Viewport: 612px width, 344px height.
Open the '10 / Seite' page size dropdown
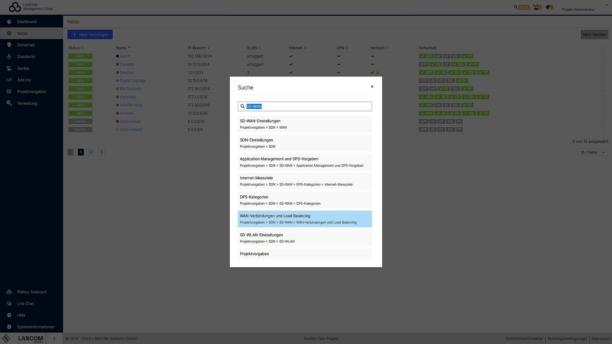[592, 152]
